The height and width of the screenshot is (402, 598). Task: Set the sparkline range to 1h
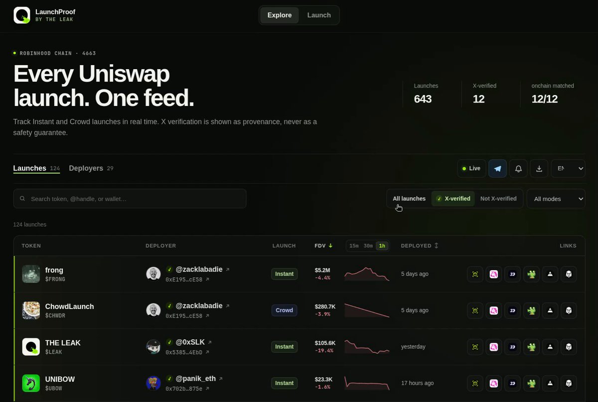point(382,246)
